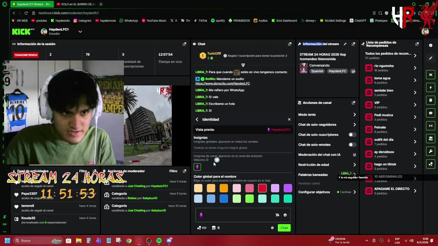Open the Windows Start menu
Image resolution: width=438 pixels, height=246 pixels.
pos(7,241)
